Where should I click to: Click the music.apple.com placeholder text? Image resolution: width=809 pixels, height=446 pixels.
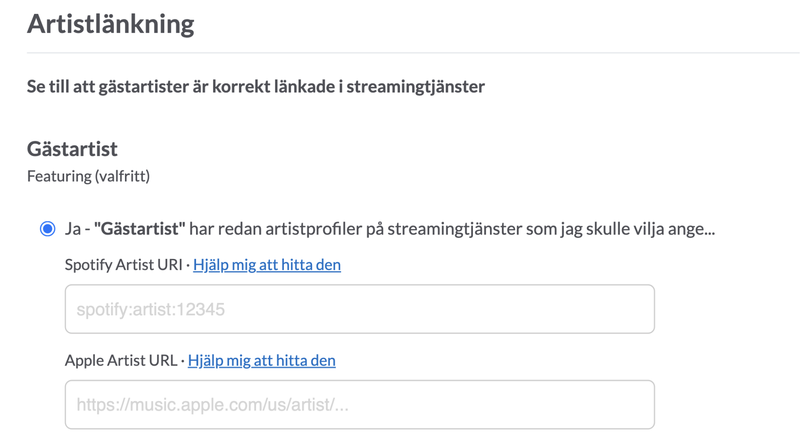212,405
